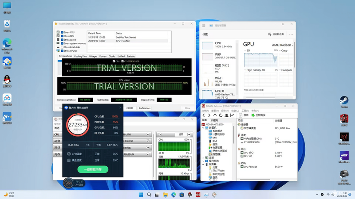
Task: Expand the 主板 node in AIDA64 tree
Action: 203,158
